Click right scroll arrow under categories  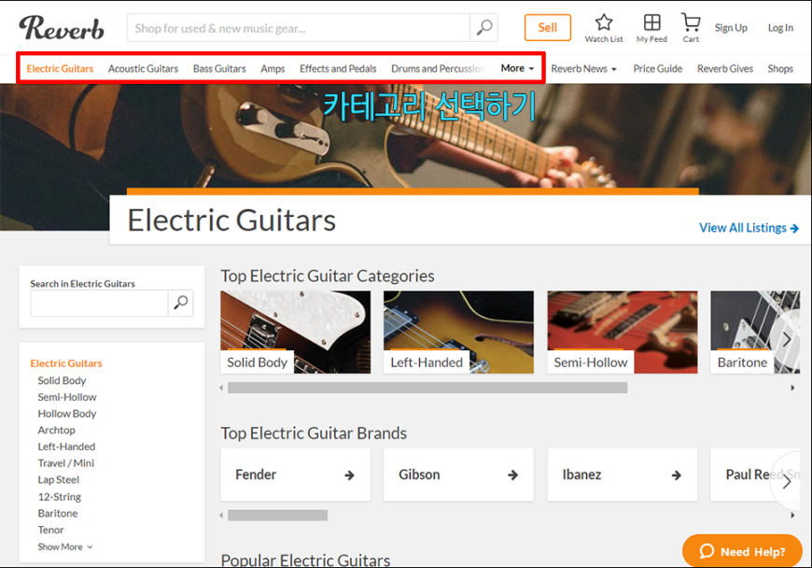(x=792, y=388)
